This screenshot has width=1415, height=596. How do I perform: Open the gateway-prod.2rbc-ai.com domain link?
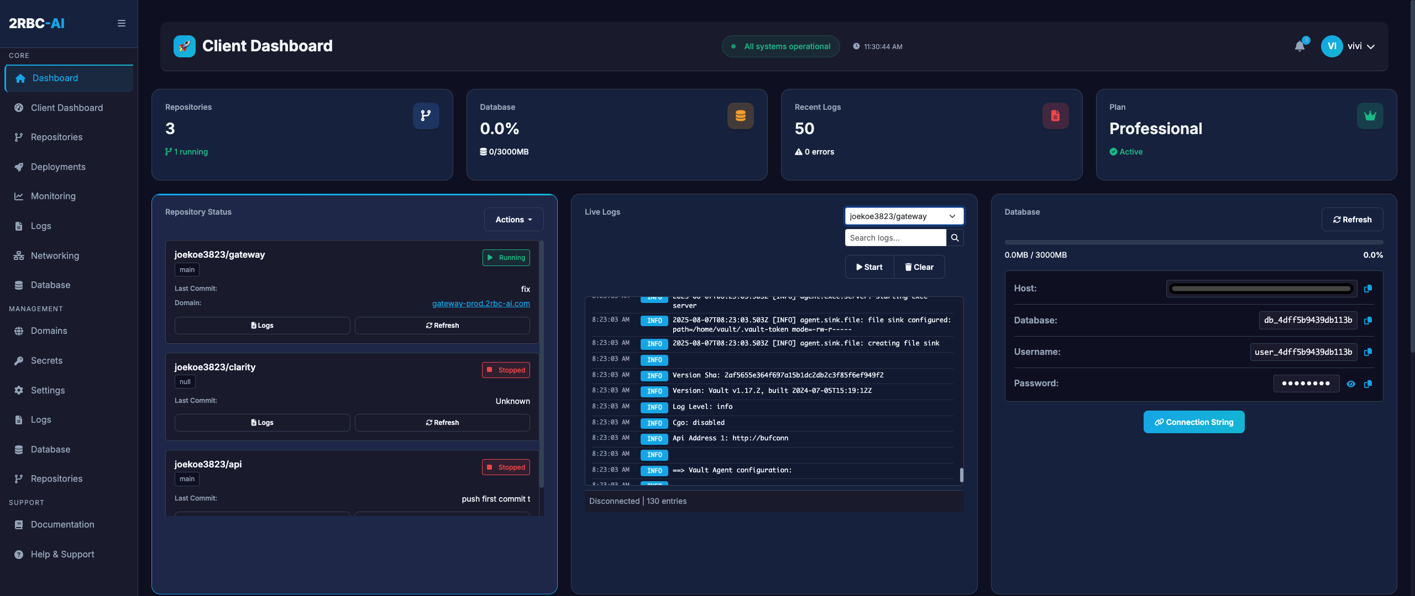tap(480, 304)
